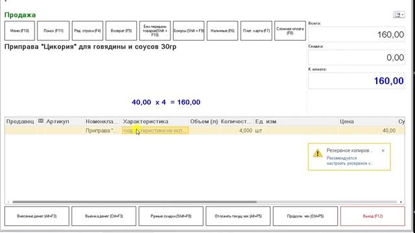This screenshot has width=415, height=233.
Task: Click Ред. строки (F4) button
Action: [x=88, y=30]
